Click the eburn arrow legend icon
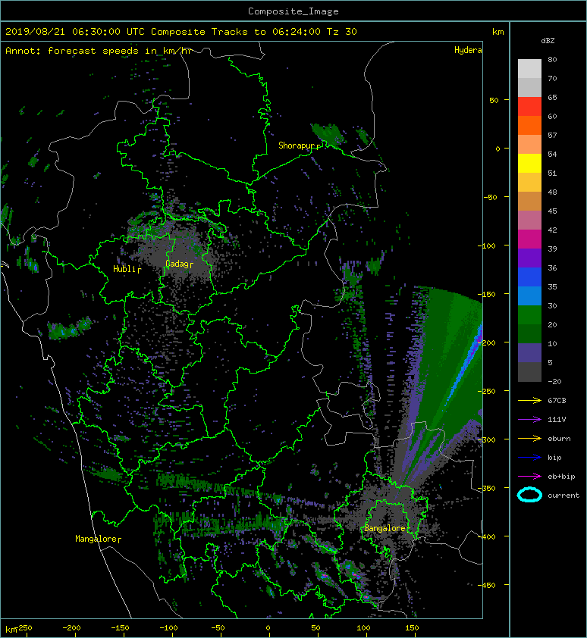Viewport: 587px width, 638px height. pos(529,438)
